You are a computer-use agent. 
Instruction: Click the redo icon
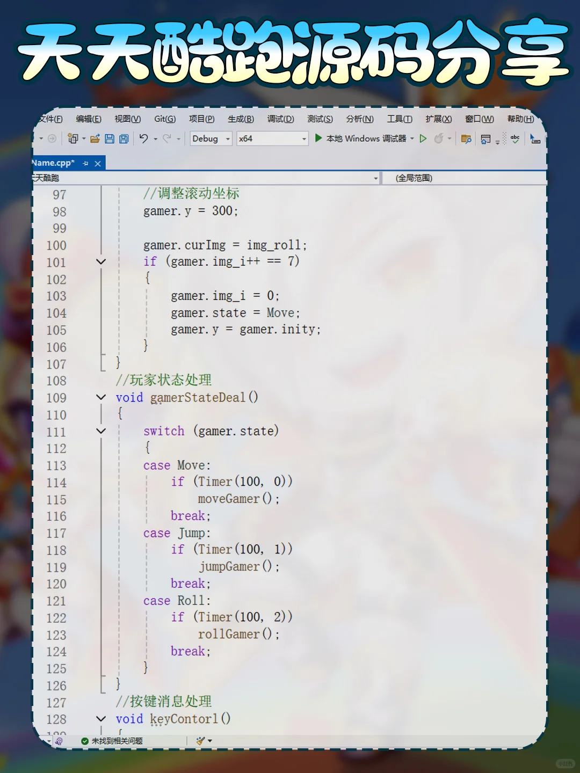point(167,138)
